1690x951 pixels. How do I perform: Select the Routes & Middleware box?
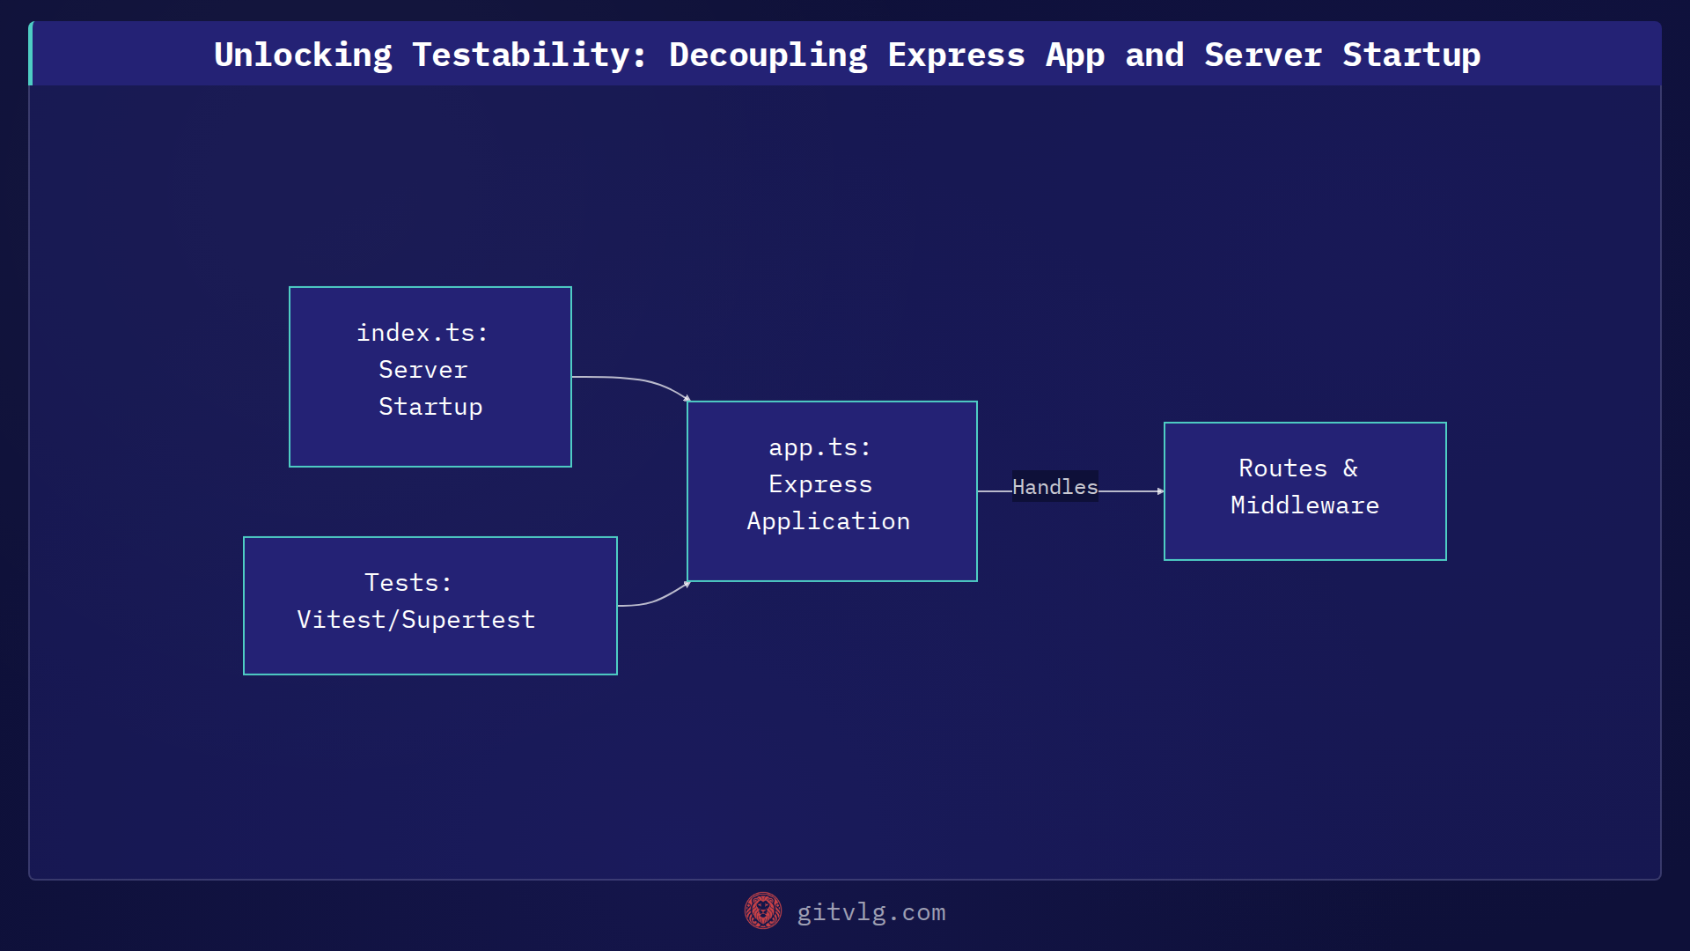click(x=1304, y=491)
